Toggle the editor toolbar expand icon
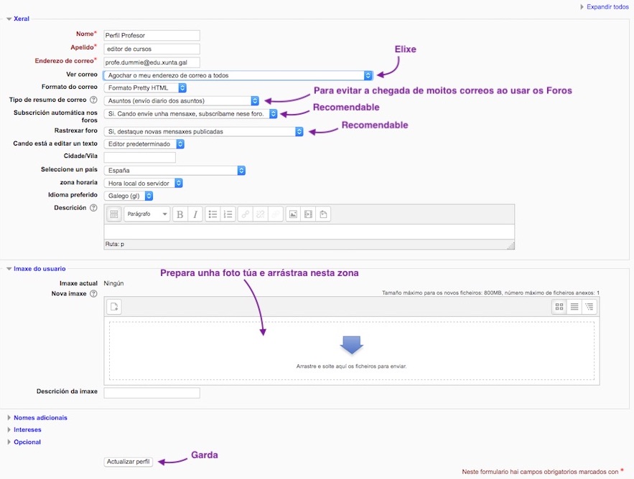This screenshot has width=634, height=479. [x=113, y=214]
